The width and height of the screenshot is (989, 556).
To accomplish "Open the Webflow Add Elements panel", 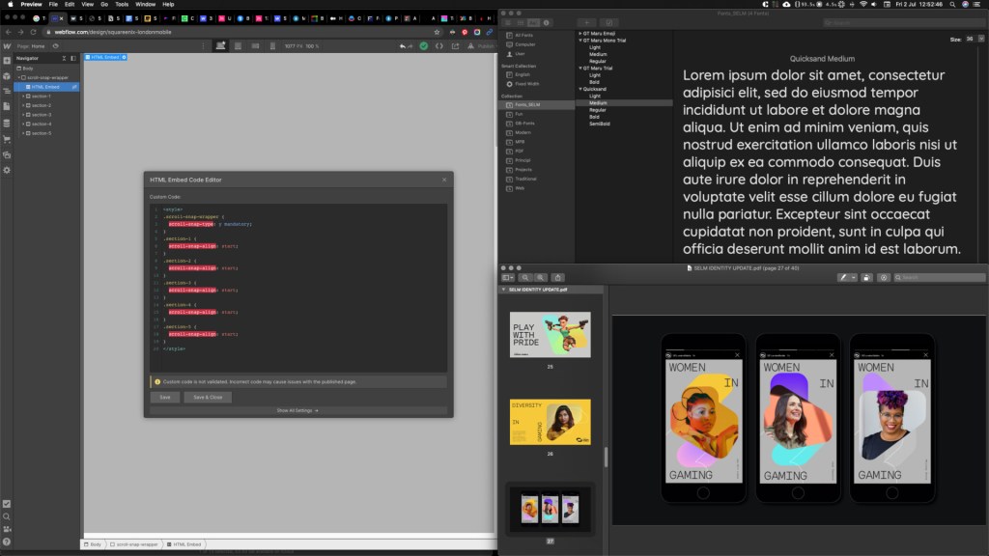I will point(7,60).
